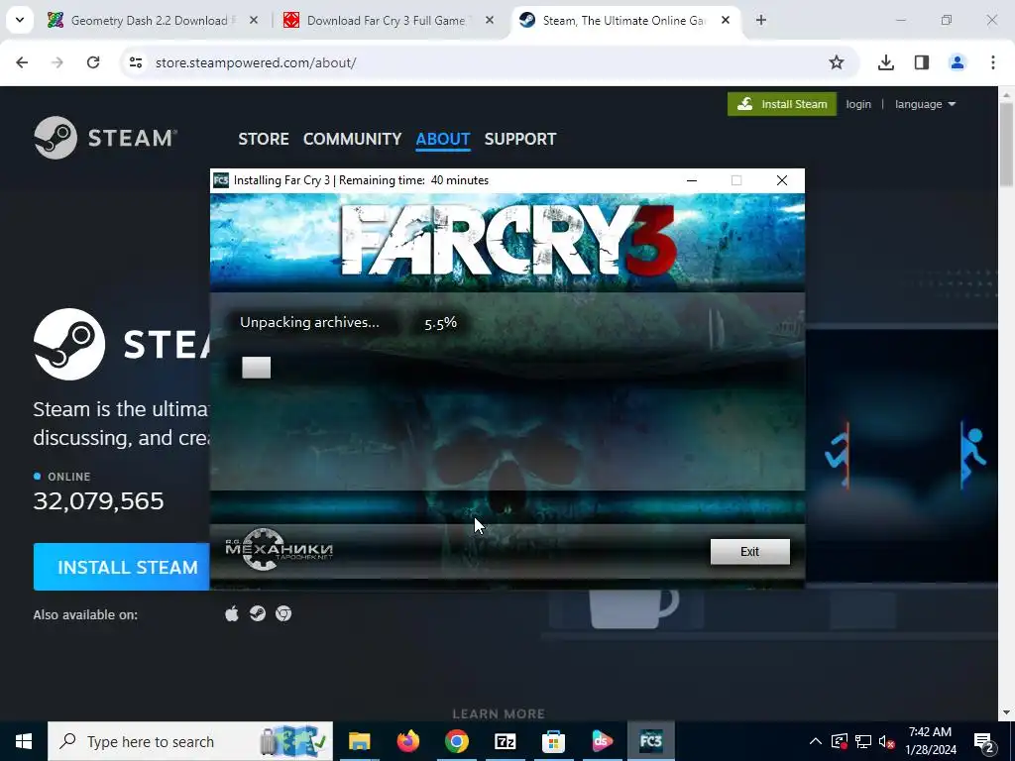Bookmark this page with the star icon
This screenshot has height=761, width=1015.
[837, 62]
